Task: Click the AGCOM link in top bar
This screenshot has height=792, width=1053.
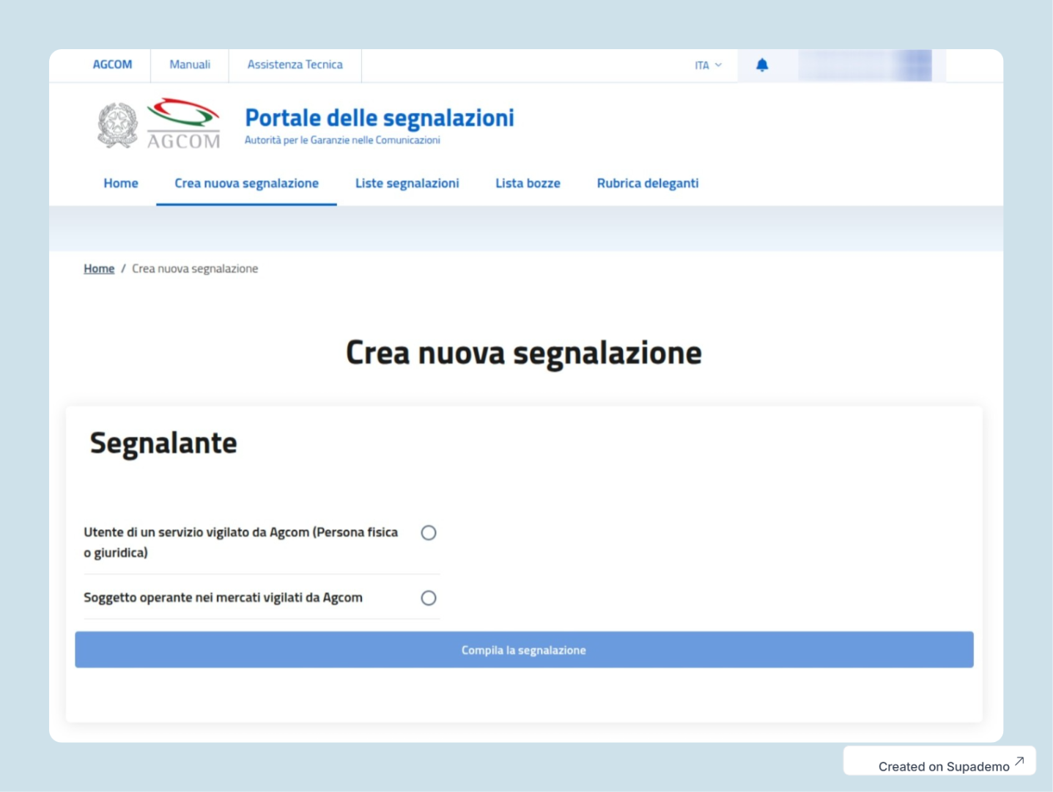Action: click(x=112, y=65)
